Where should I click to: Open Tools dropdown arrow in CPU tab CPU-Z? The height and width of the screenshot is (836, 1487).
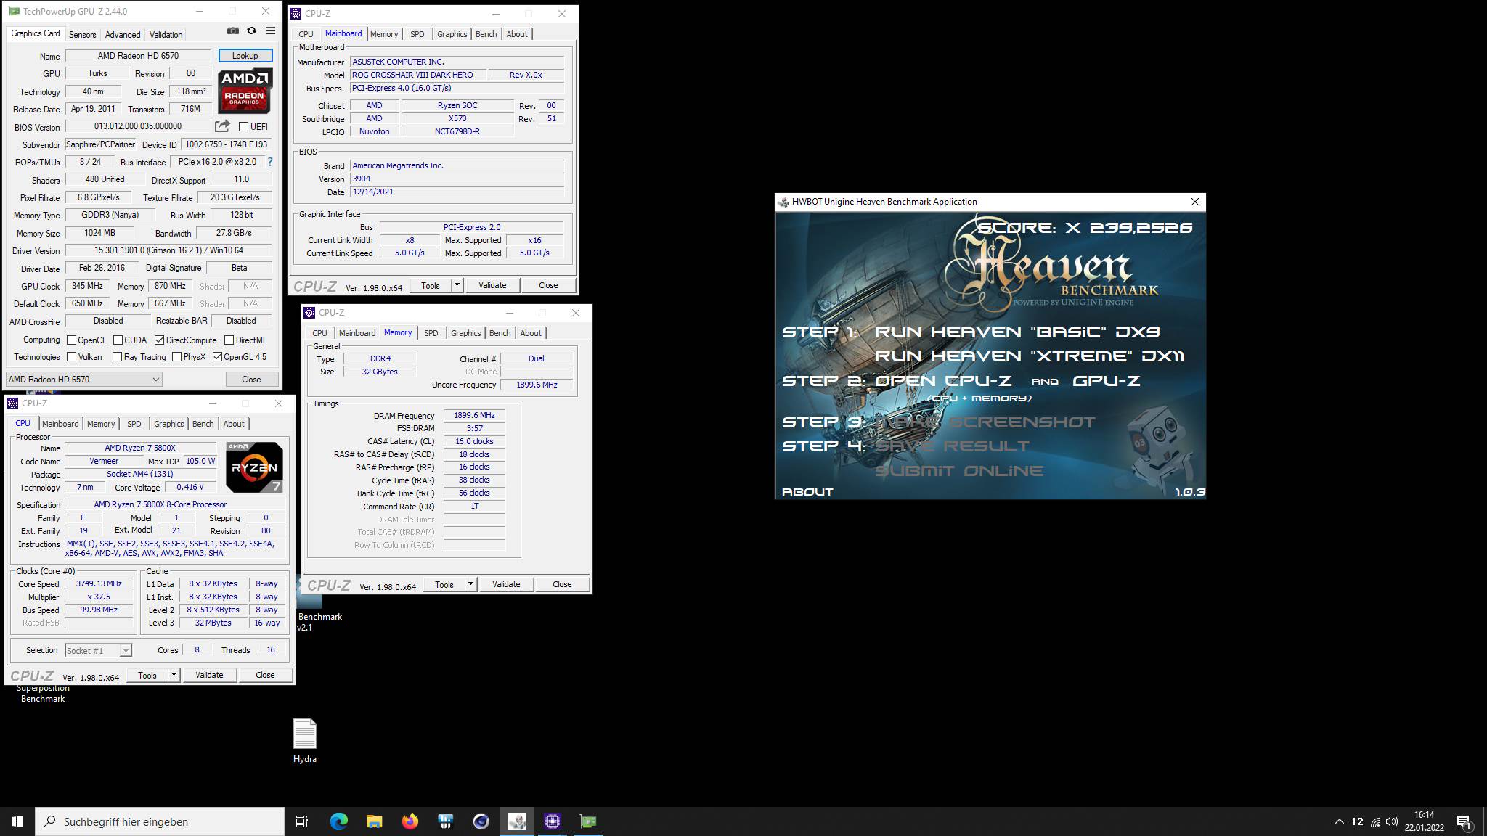pos(174,675)
